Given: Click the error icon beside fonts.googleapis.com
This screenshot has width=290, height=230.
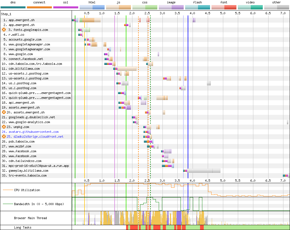Looking at the screenshot, I should pos(4,30).
